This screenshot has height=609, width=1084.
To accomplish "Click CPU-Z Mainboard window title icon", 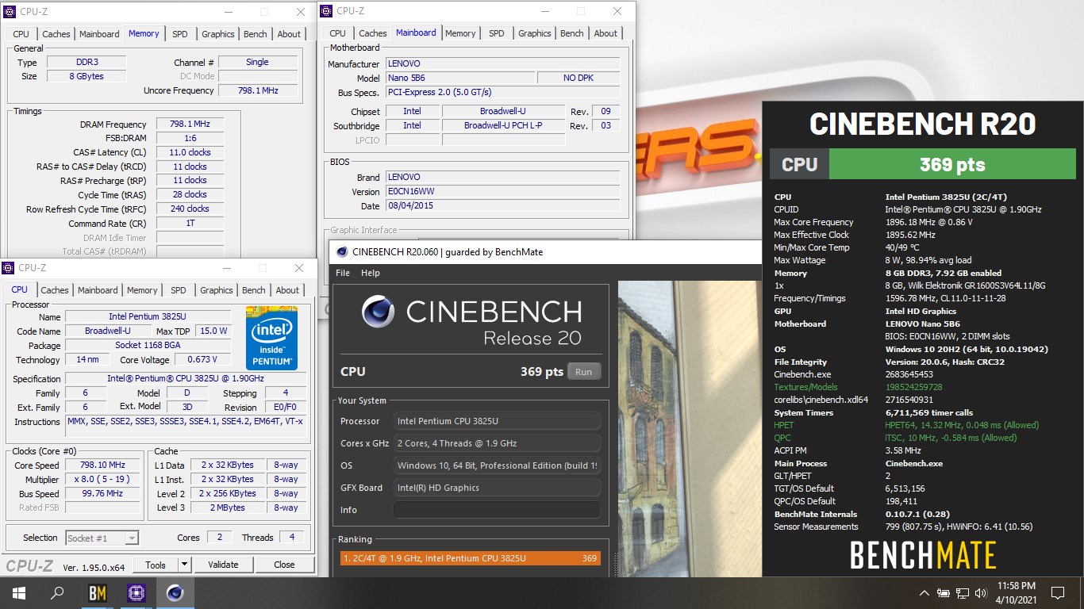I will pos(326,11).
